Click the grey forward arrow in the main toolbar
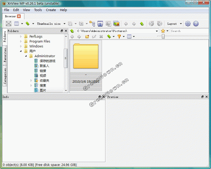 [134, 24]
